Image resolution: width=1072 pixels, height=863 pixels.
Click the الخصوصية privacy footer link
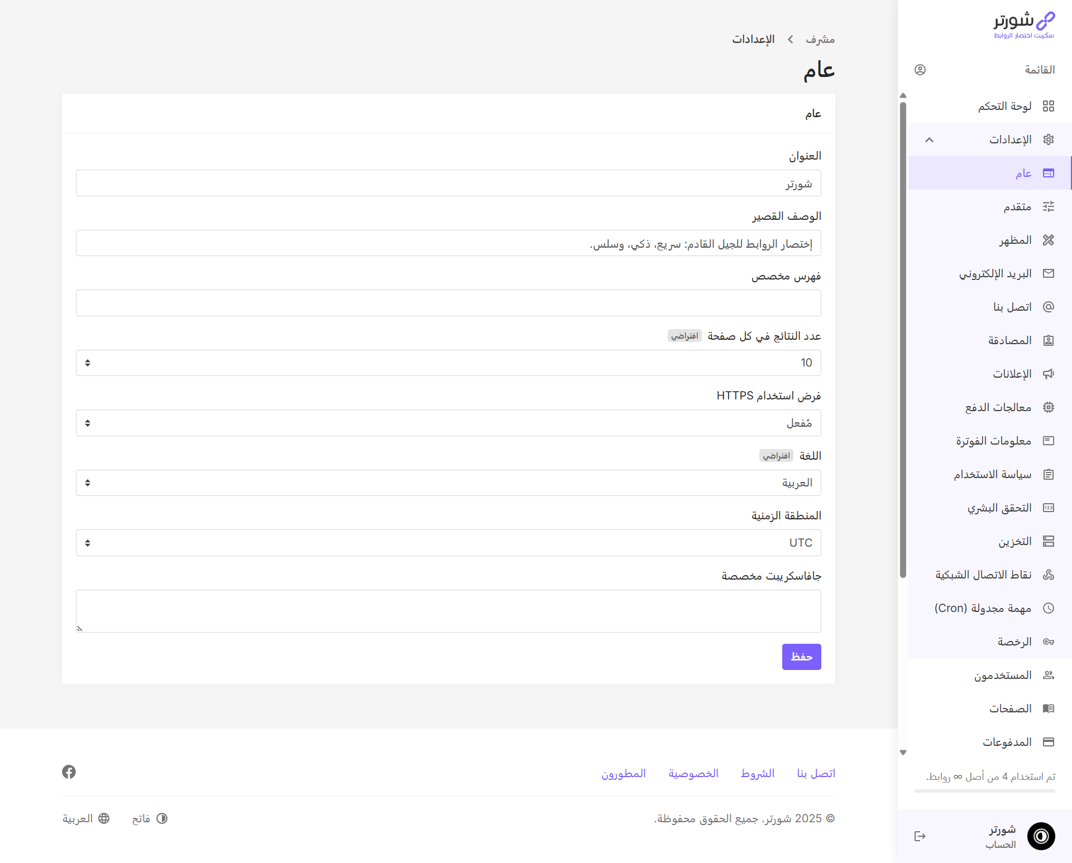click(x=693, y=773)
